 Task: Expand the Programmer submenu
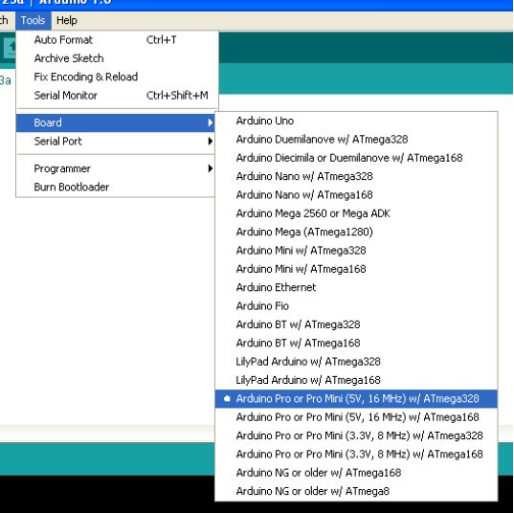click(x=116, y=168)
